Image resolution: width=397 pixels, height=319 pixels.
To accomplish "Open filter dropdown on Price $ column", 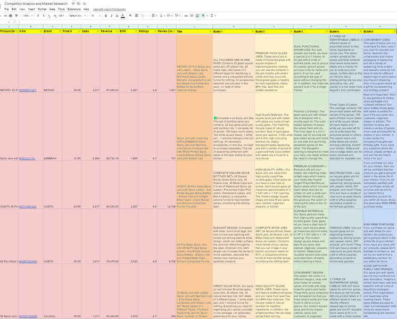I will (79, 31).
